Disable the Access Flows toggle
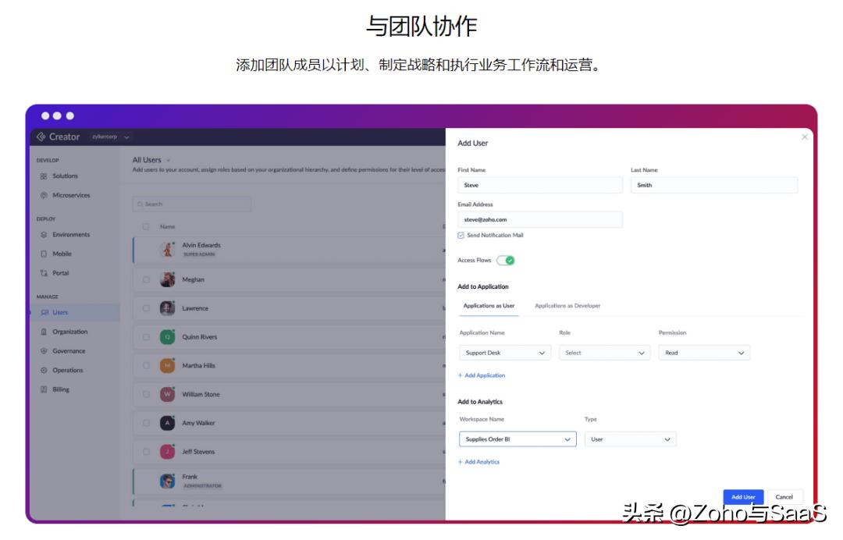 507,259
